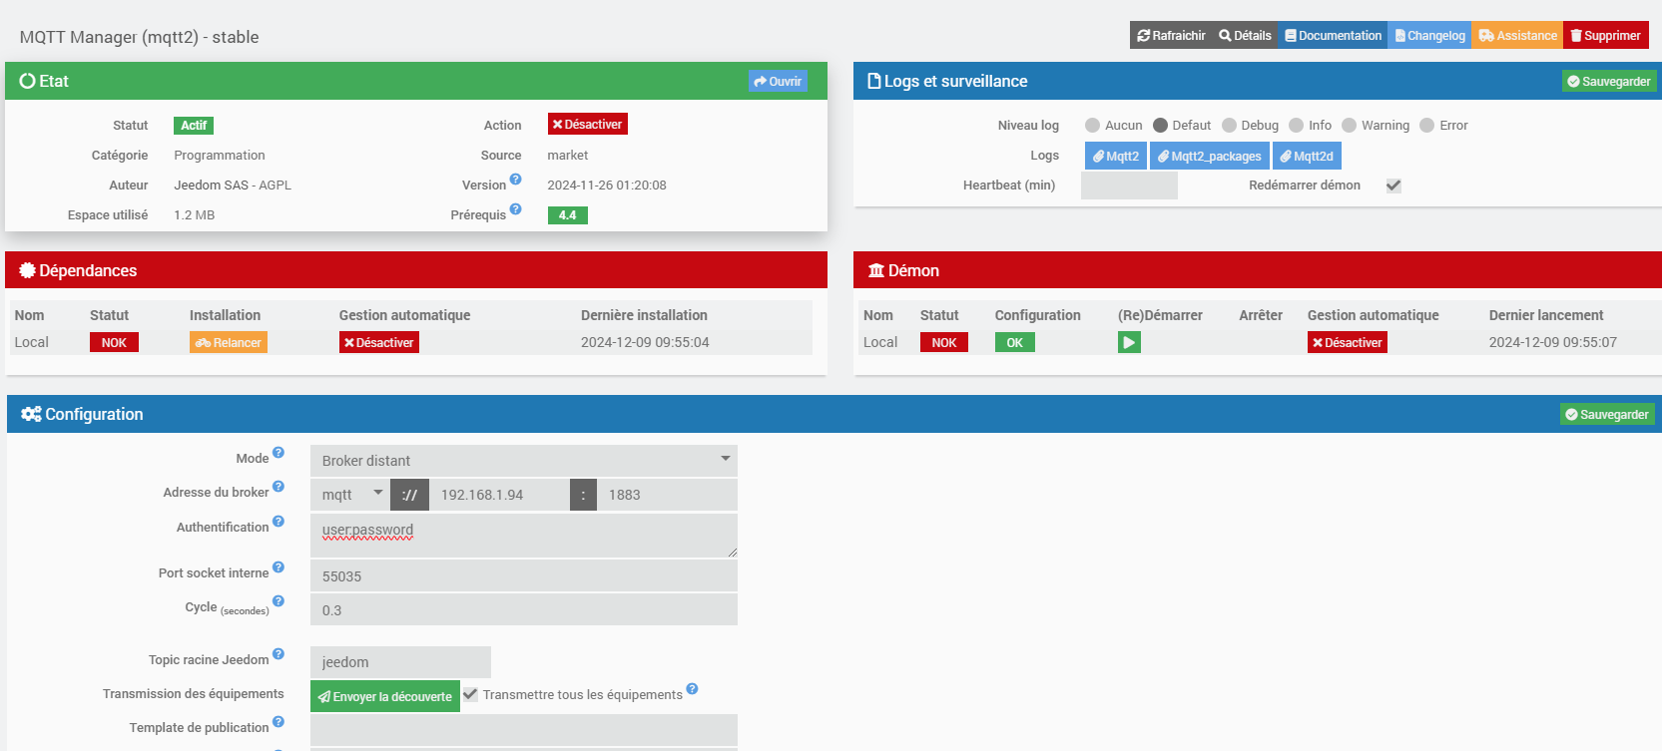The image size is (1662, 751).
Task: Click the Heartbeat (min) field
Action: pos(1129,186)
